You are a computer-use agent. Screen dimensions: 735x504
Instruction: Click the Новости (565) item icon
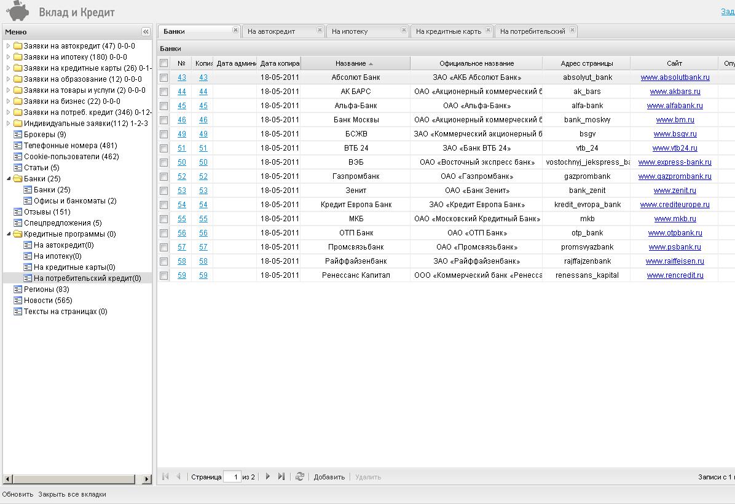(x=18, y=301)
